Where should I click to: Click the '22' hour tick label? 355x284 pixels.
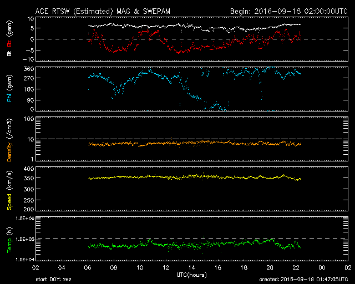(x=296, y=268)
